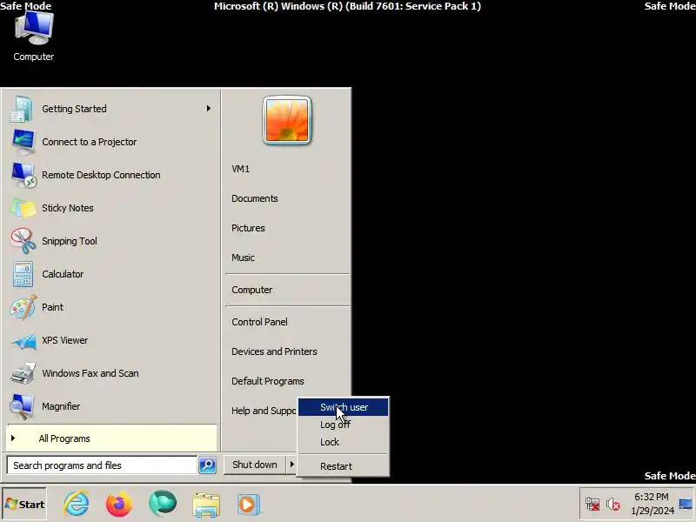The image size is (696, 522).
Task: Select Switch user from power menu
Action: click(x=343, y=407)
